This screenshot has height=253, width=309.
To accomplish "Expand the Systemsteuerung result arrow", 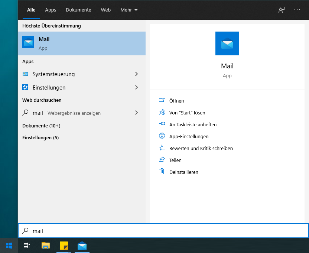I will click(x=136, y=74).
